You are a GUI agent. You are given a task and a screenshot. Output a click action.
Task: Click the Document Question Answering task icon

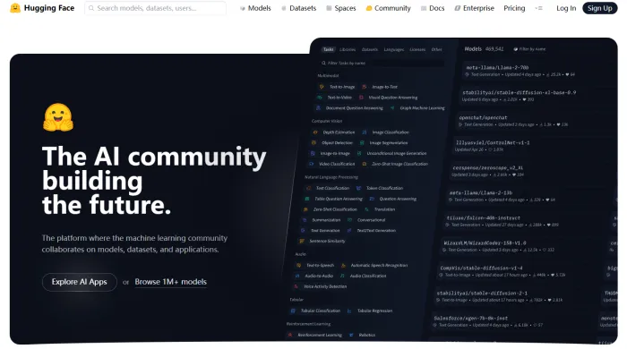click(x=318, y=107)
